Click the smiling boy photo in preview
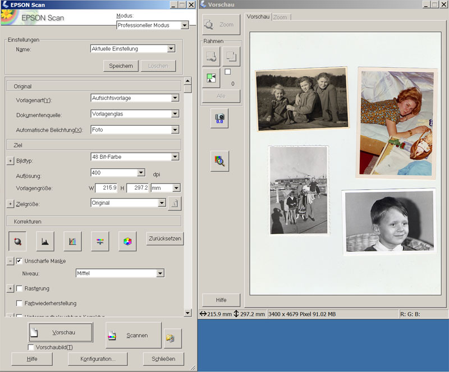This screenshot has width=449, height=372. (x=388, y=221)
